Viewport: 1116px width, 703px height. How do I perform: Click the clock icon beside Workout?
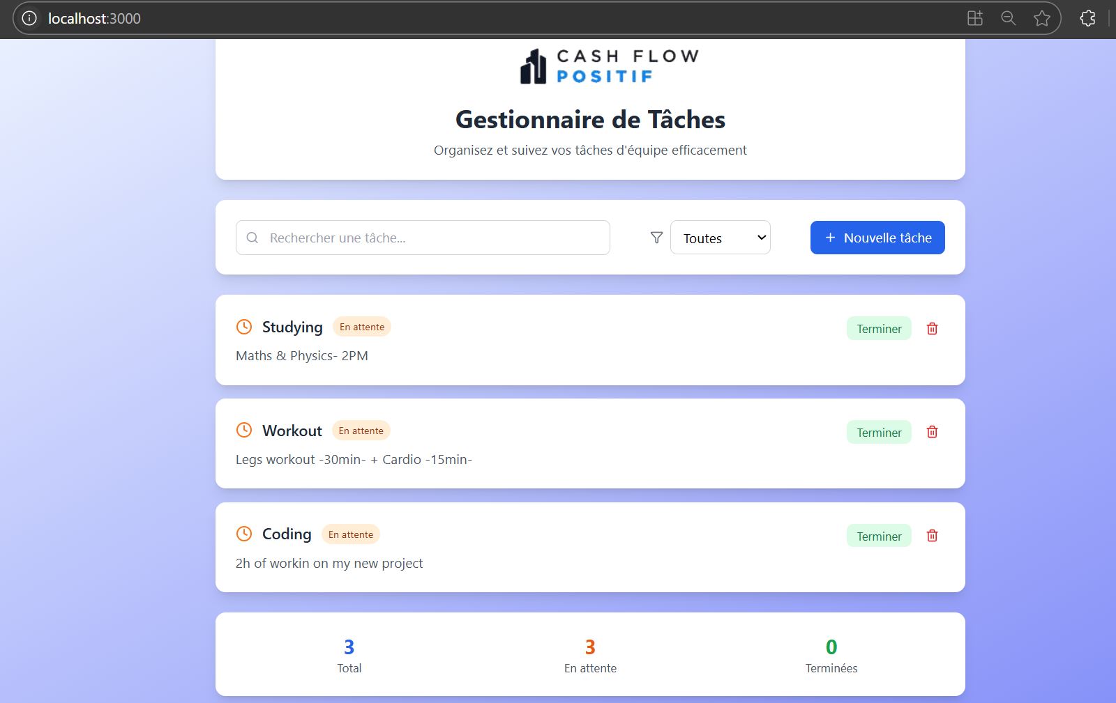pos(243,430)
